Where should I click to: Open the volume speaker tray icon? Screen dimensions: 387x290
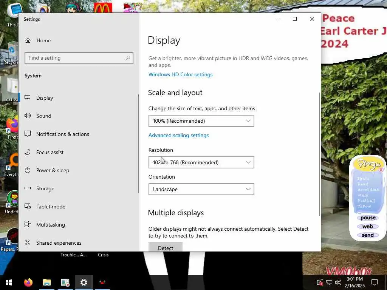pyautogui.click(x=338, y=282)
